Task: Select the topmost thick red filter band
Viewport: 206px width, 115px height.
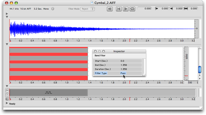Action: tap(49, 54)
